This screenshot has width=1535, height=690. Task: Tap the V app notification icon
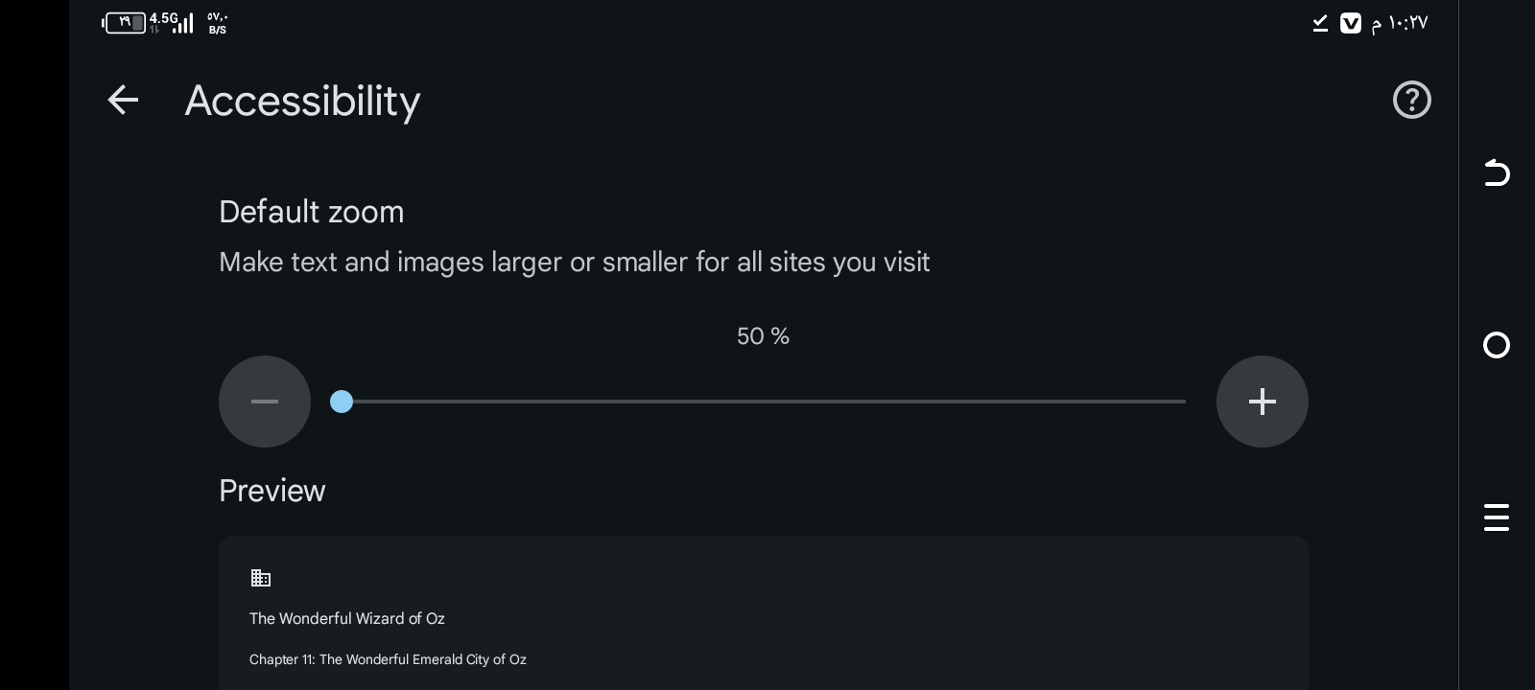(1350, 23)
